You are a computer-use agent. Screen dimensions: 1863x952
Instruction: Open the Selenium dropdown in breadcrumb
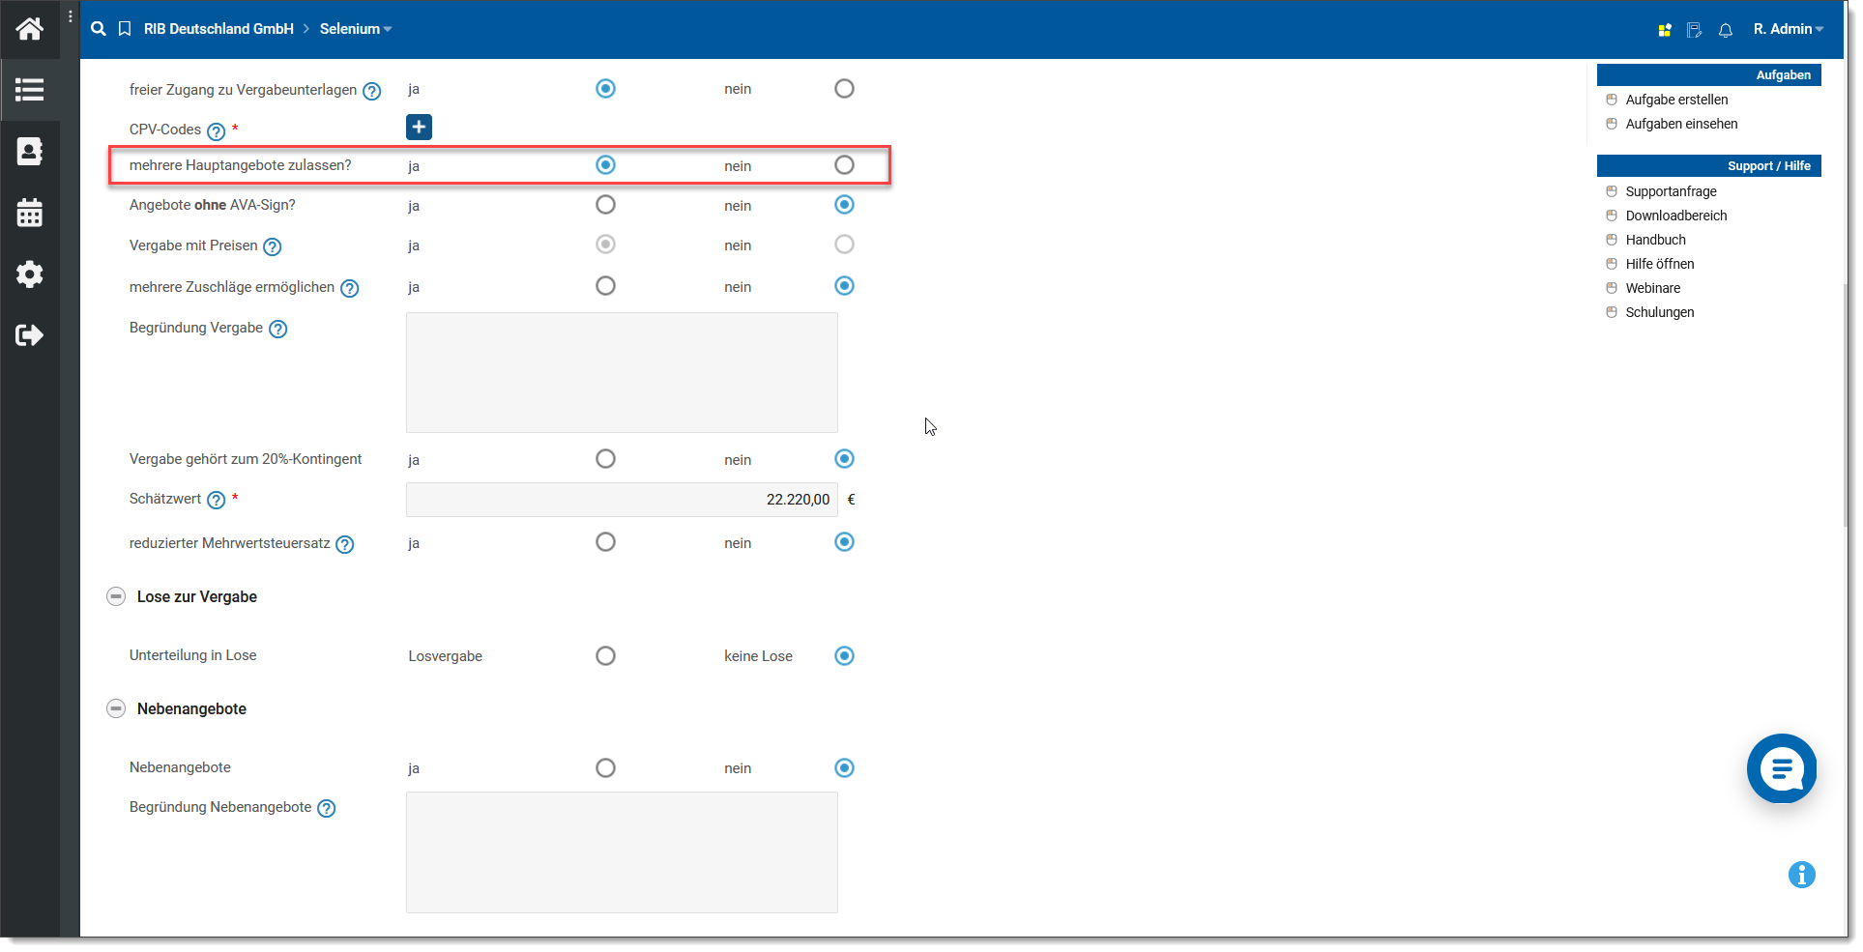(x=356, y=29)
